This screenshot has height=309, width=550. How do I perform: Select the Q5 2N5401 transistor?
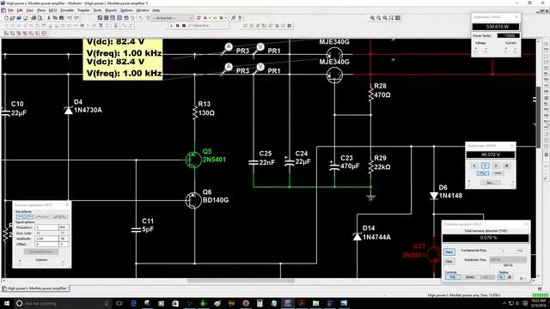pyautogui.click(x=193, y=160)
